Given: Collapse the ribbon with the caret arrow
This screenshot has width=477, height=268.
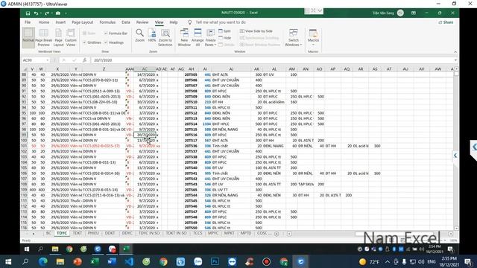Looking at the screenshot, I should (455, 52).
